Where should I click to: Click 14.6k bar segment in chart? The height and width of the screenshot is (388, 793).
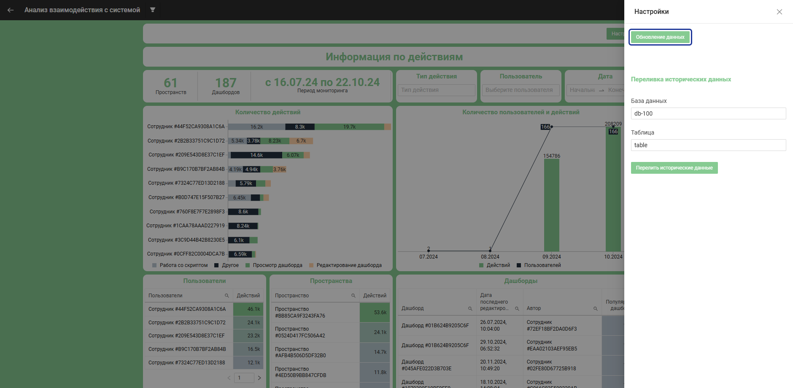(256, 155)
